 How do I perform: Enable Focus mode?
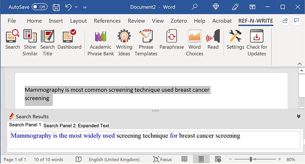click(x=162, y=159)
